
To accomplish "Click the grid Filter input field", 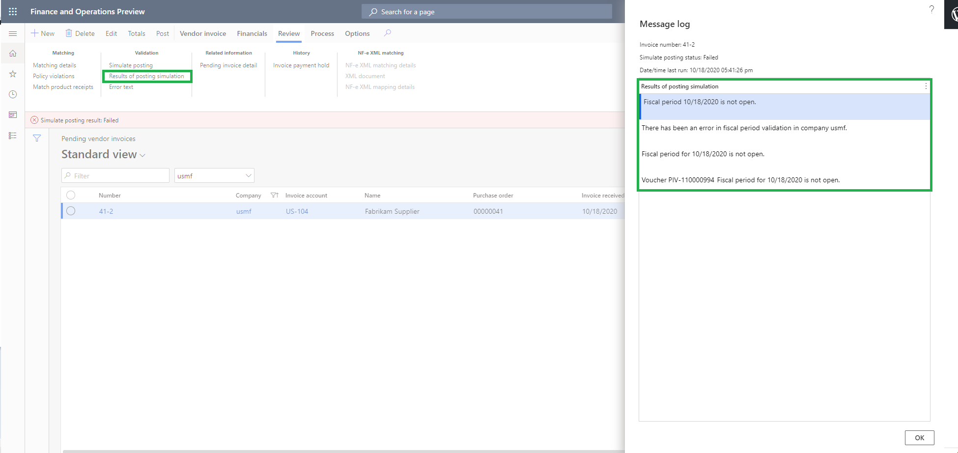I will pos(118,176).
